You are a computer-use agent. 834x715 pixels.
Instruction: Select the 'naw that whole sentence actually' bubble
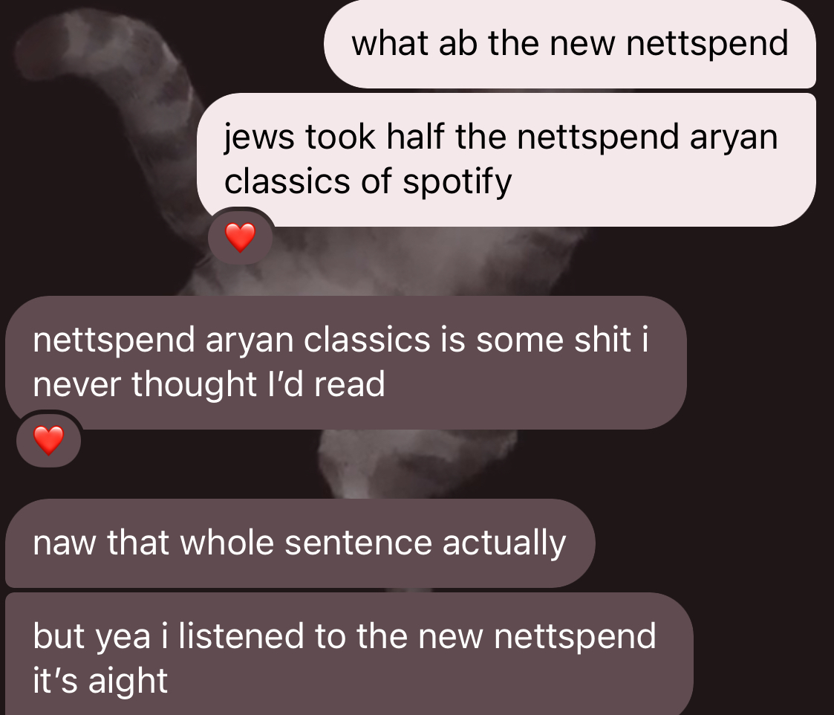coord(300,543)
